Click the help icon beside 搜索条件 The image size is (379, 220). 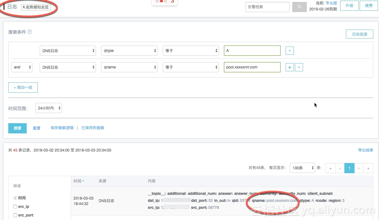coord(30,32)
